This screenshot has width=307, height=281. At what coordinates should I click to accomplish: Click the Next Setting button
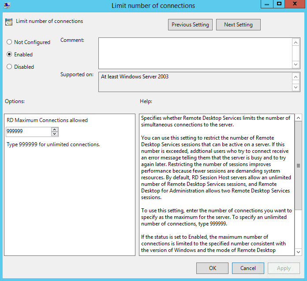coord(238,25)
